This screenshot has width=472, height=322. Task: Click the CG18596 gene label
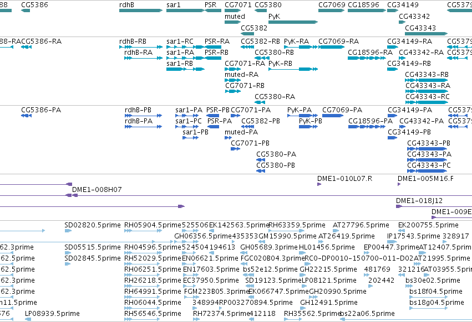[364, 5]
